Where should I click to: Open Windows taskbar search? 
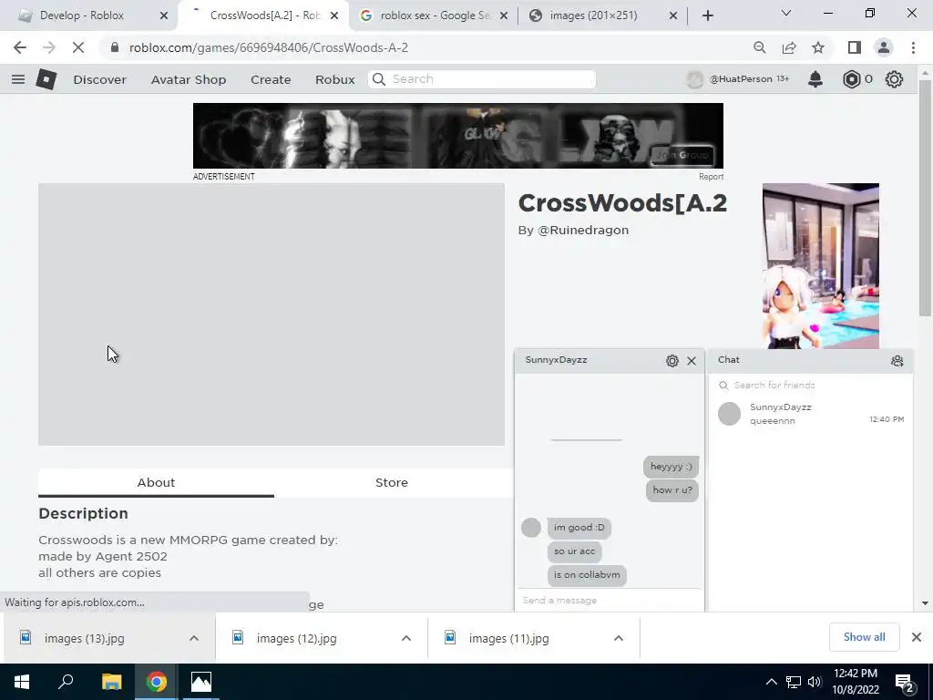tap(66, 682)
